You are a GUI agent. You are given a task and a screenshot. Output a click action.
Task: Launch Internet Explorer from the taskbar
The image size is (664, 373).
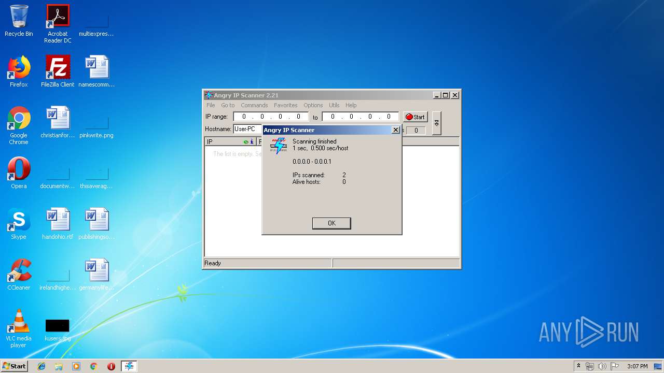pos(41,366)
